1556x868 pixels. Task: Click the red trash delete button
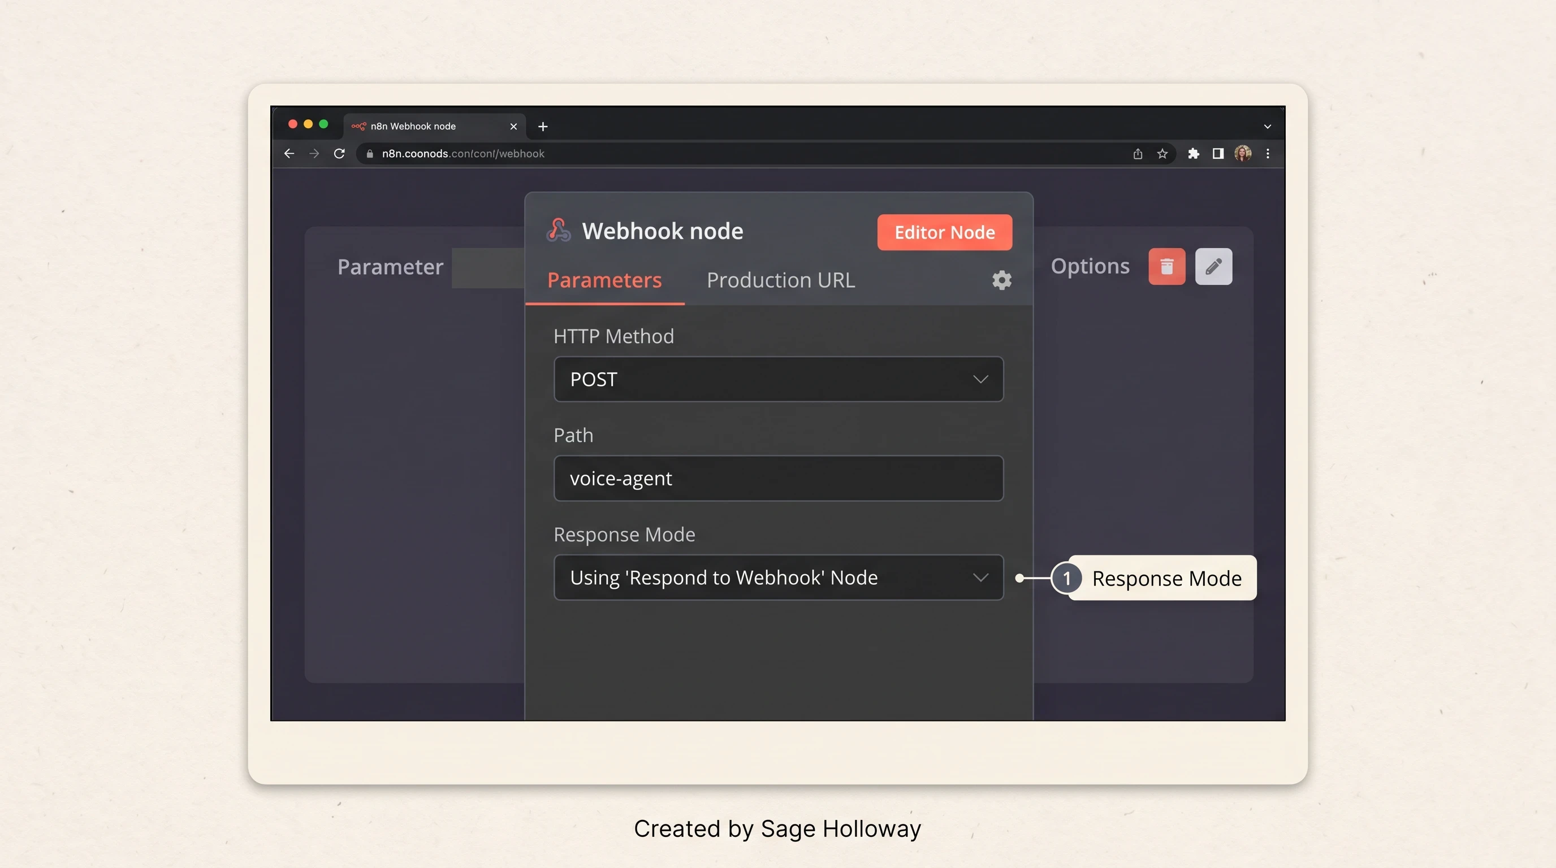pos(1167,266)
